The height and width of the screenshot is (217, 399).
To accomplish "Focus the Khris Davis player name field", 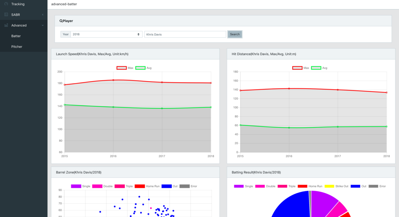I will pos(185,34).
